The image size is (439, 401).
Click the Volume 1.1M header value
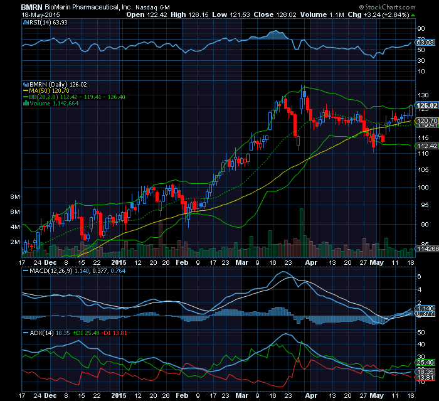point(322,15)
